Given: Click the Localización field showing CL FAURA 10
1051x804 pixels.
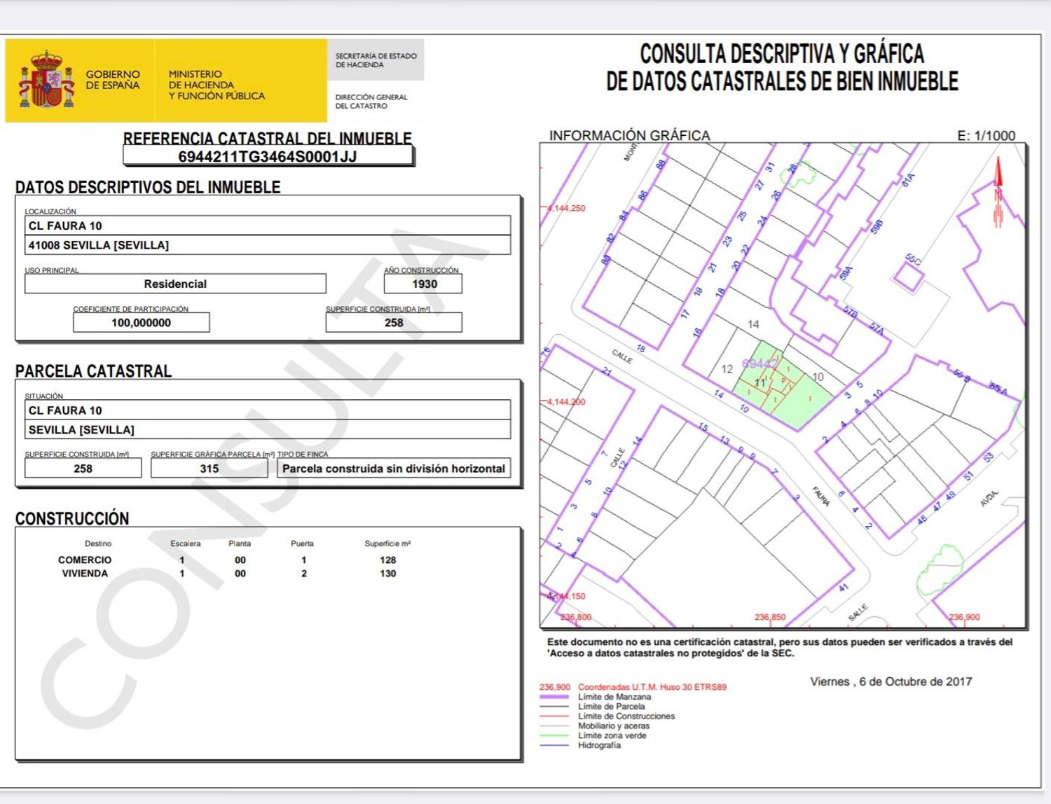Looking at the screenshot, I should (268, 226).
